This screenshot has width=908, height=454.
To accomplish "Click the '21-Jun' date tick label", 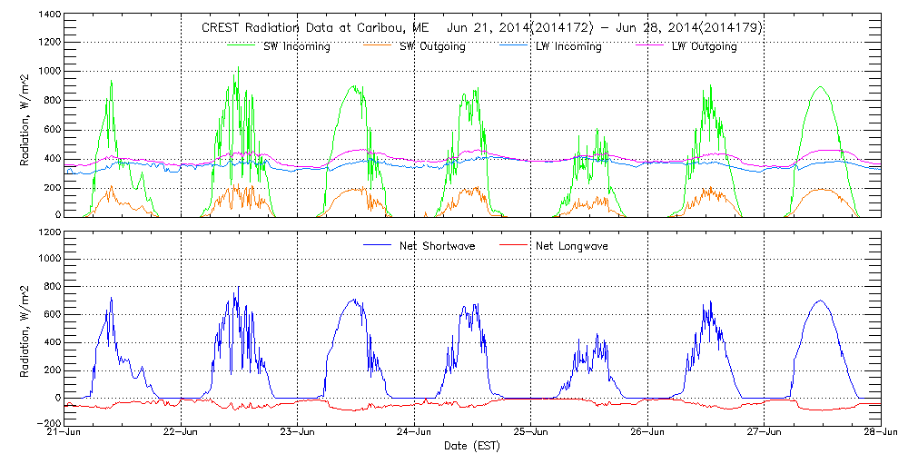I will click(64, 433).
